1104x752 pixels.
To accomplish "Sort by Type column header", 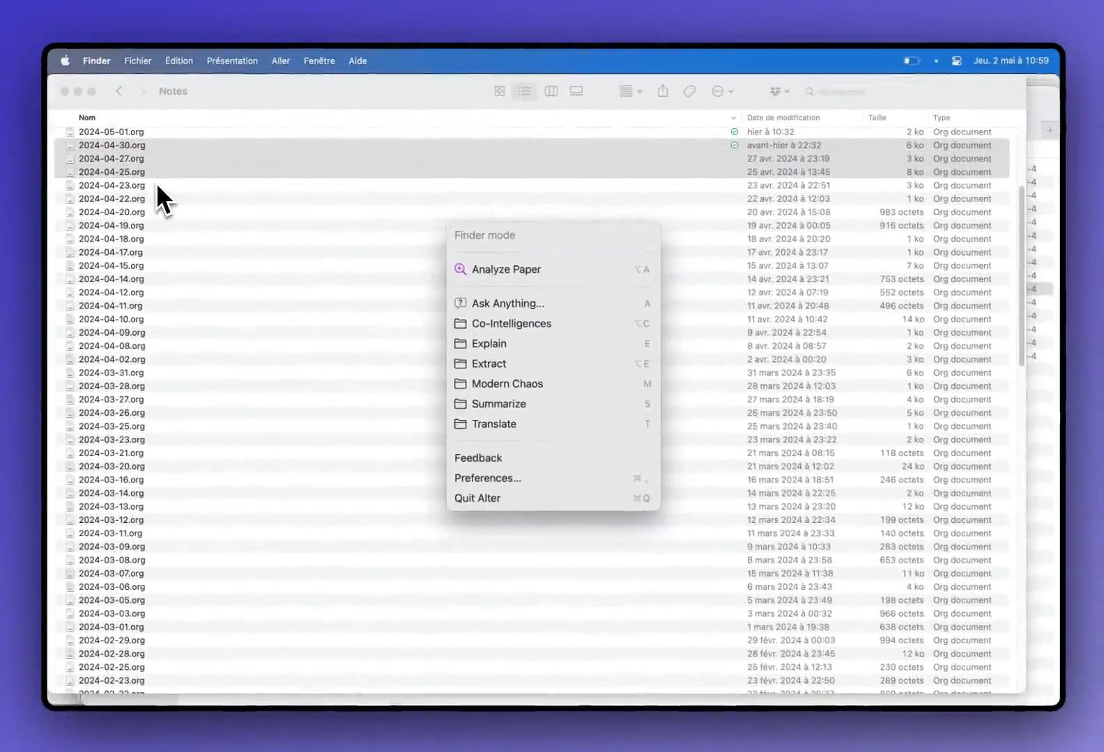I will coord(942,118).
